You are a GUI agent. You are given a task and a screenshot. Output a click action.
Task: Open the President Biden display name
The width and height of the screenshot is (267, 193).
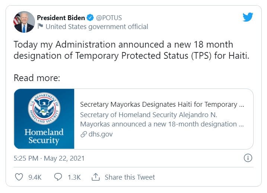pos(61,17)
